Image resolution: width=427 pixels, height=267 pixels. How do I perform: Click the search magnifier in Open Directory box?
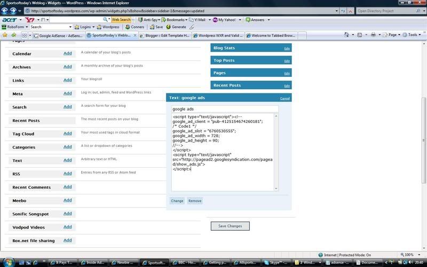(418, 11)
